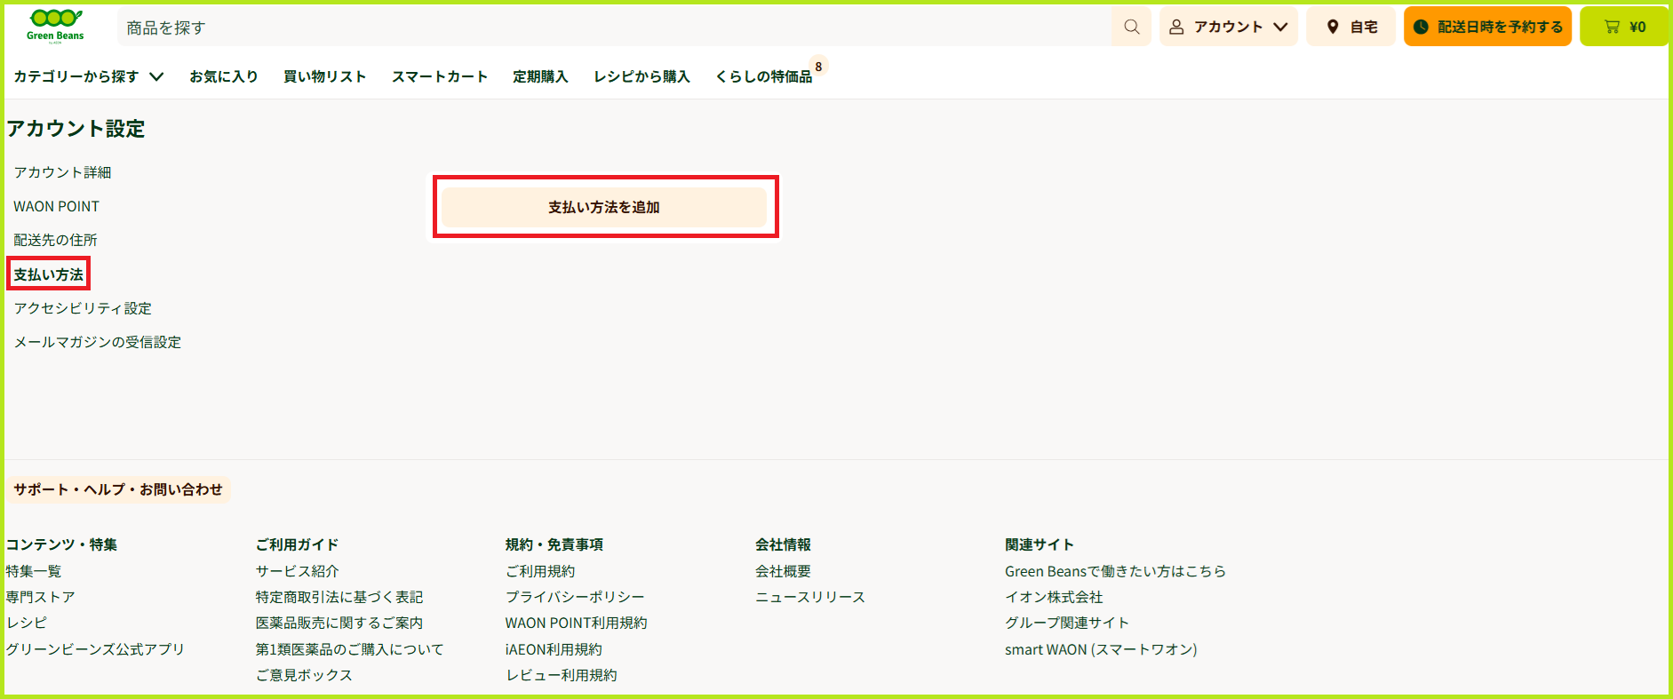Open the Green Beansで働きたい方はこちら link

click(x=1115, y=571)
